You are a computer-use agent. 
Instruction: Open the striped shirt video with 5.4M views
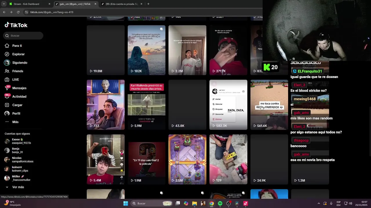(106, 159)
